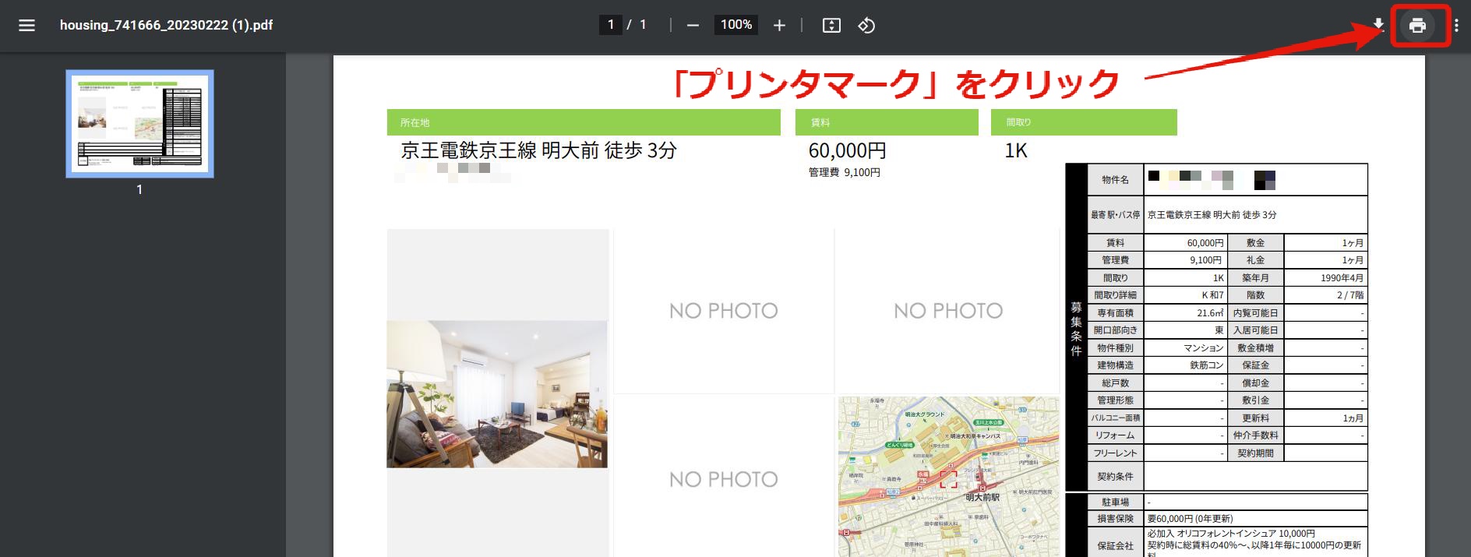Click the 礼金 label in table

coord(1255,260)
